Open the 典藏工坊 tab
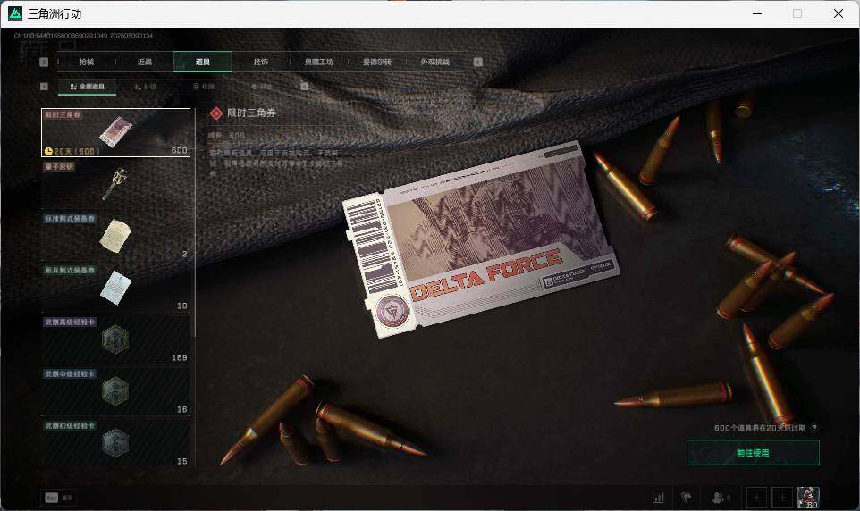 click(318, 62)
